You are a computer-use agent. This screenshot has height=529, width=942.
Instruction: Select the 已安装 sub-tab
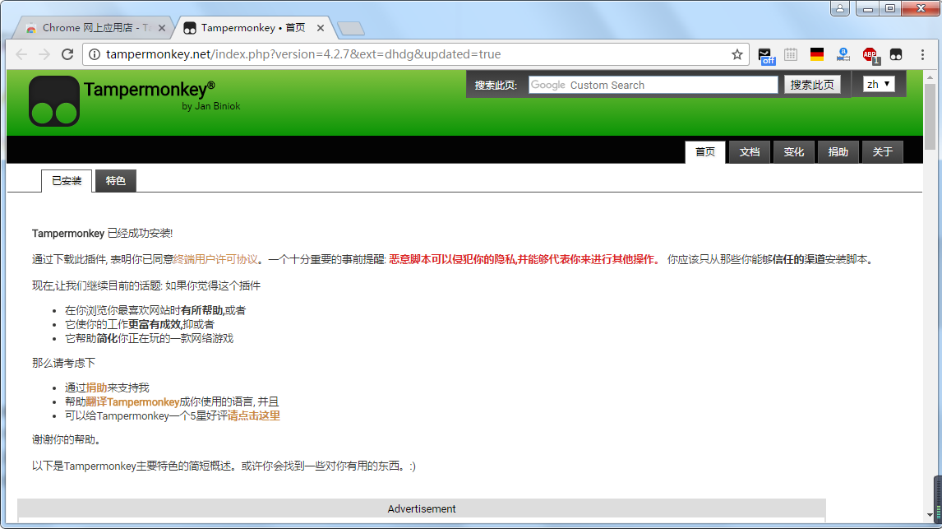[67, 181]
